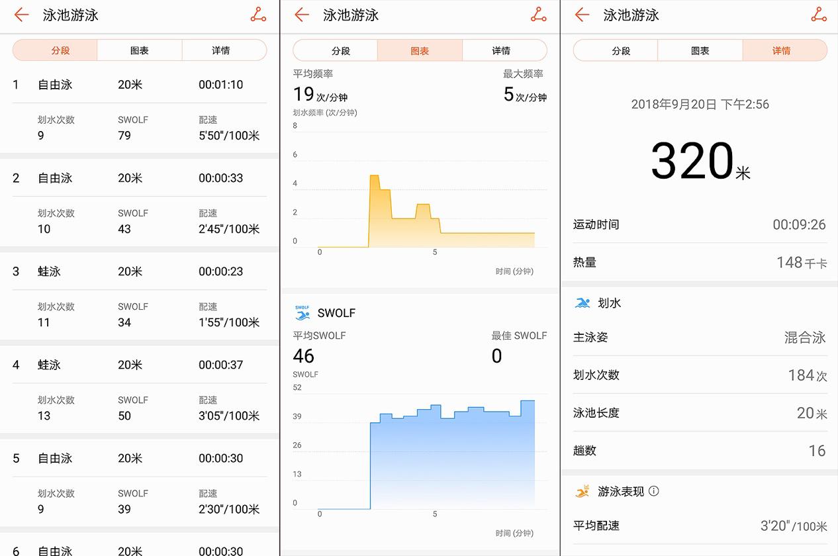Tap the 平均配速 3'20" row
Viewport: 838px width, 556px height.
(700, 526)
